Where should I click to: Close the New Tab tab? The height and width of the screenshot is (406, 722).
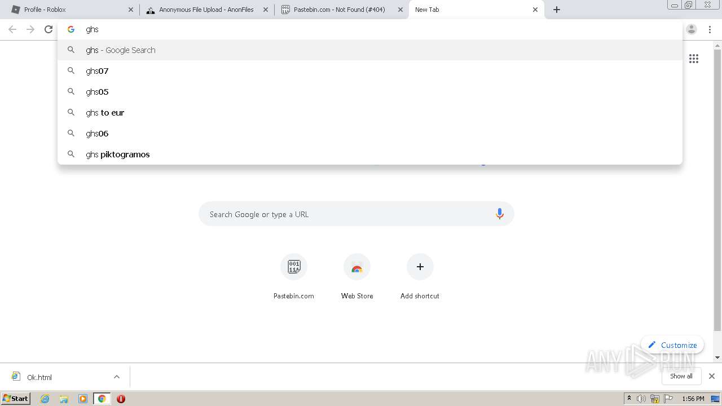click(535, 10)
